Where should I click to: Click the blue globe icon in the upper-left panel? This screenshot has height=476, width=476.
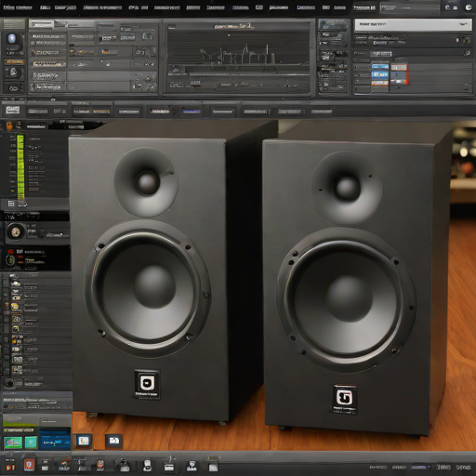11,39
